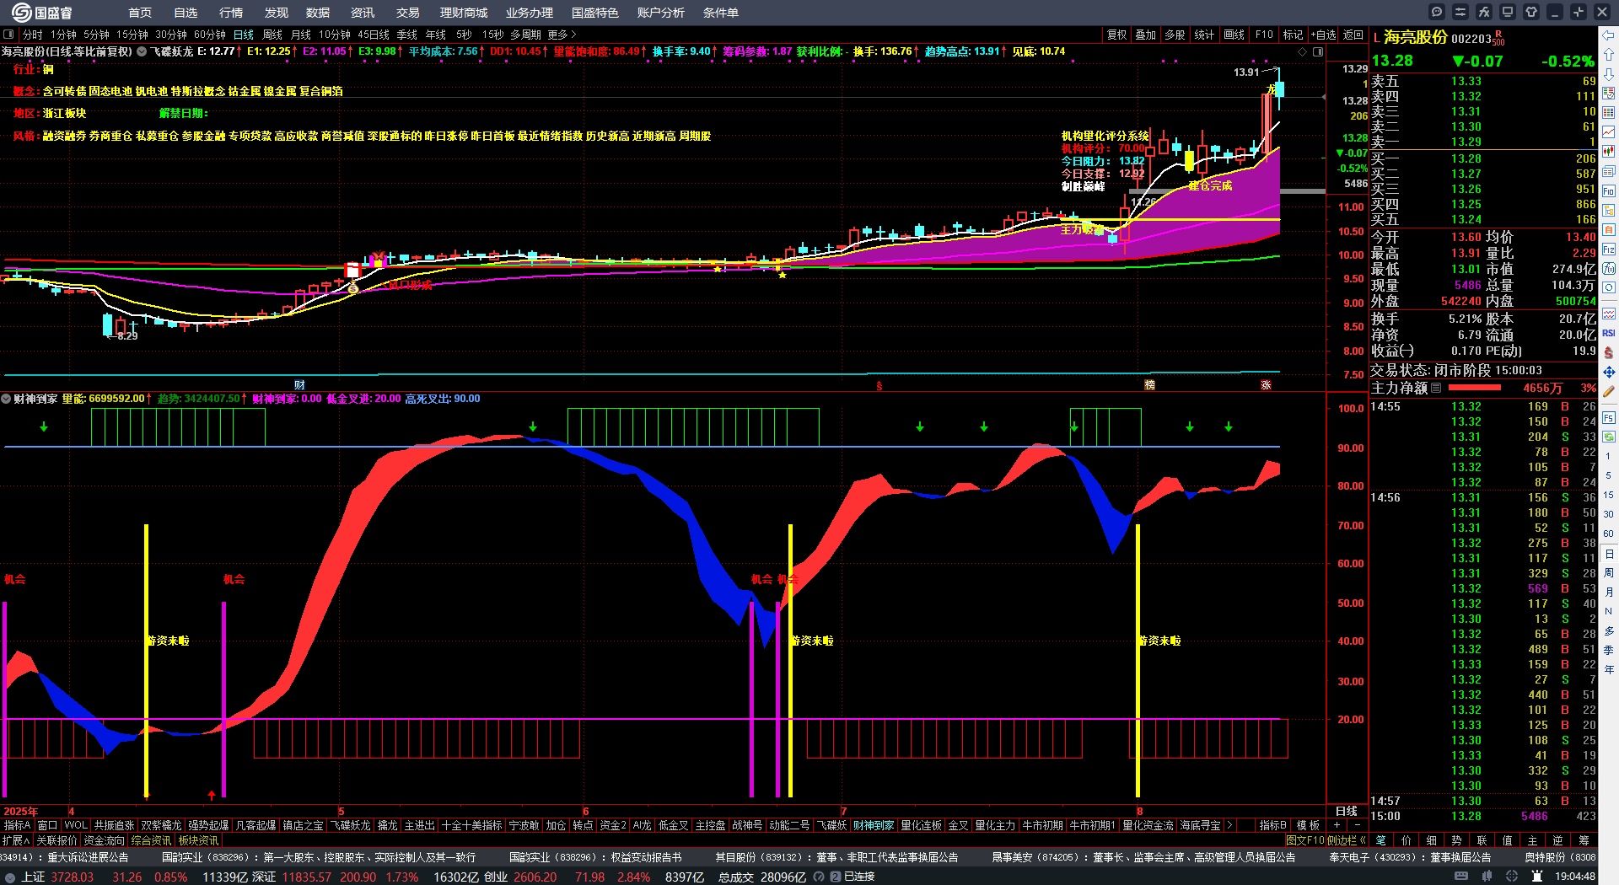Click the 海亮股份 stock name header
Image resolution: width=1619 pixels, height=885 pixels.
point(1416,37)
